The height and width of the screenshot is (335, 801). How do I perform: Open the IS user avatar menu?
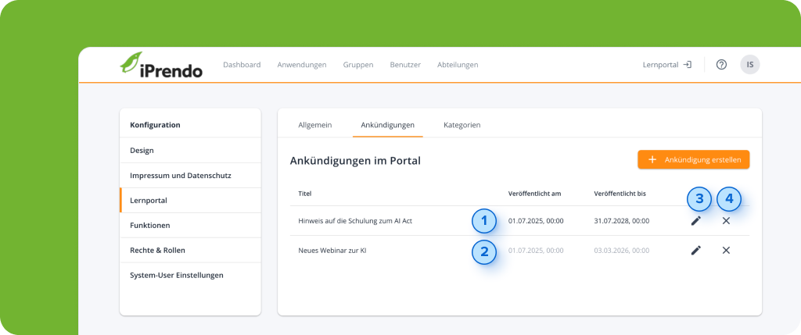pyautogui.click(x=749, y=65)
